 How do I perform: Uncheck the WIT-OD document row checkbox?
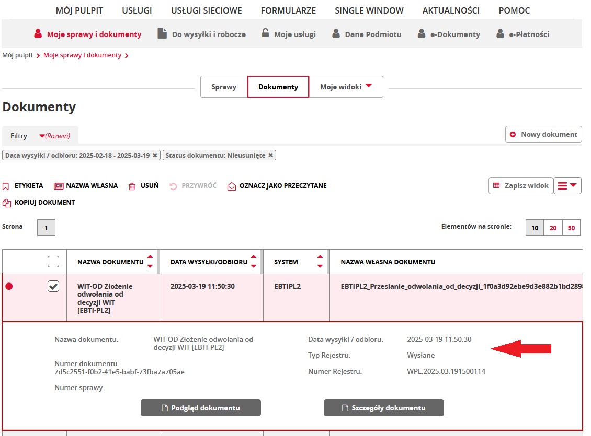click(53, 286)
